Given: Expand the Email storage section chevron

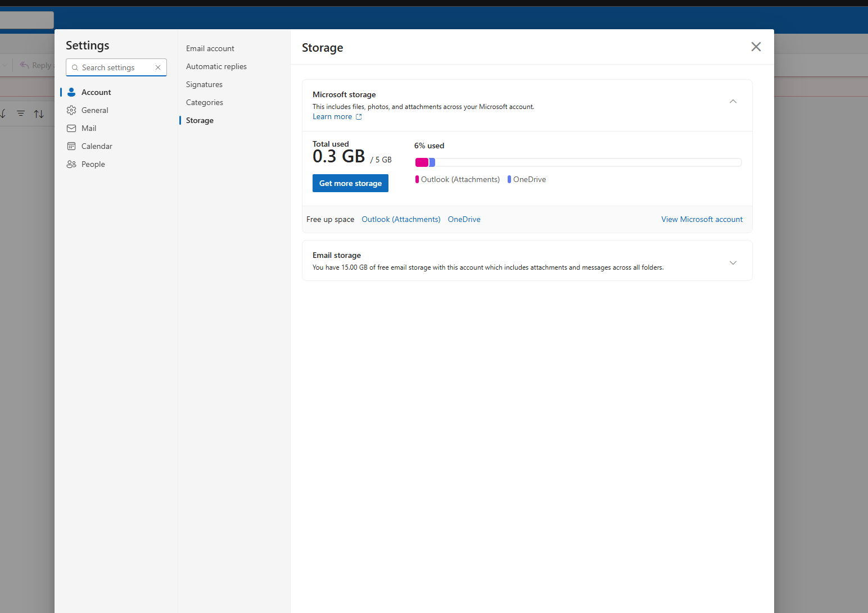Looking at the screenshot, I should 733,262.
